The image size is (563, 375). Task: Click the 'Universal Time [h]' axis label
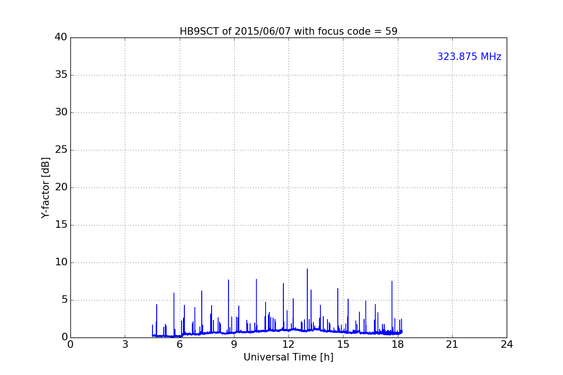tap(289, 357)
